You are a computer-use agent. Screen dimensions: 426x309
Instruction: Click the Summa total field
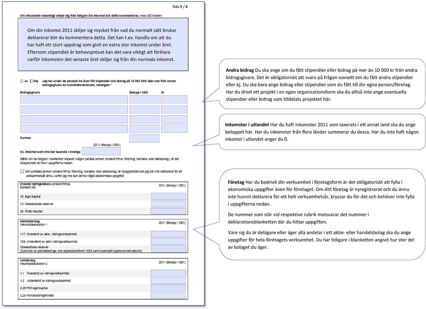click(x=144, y=139)
